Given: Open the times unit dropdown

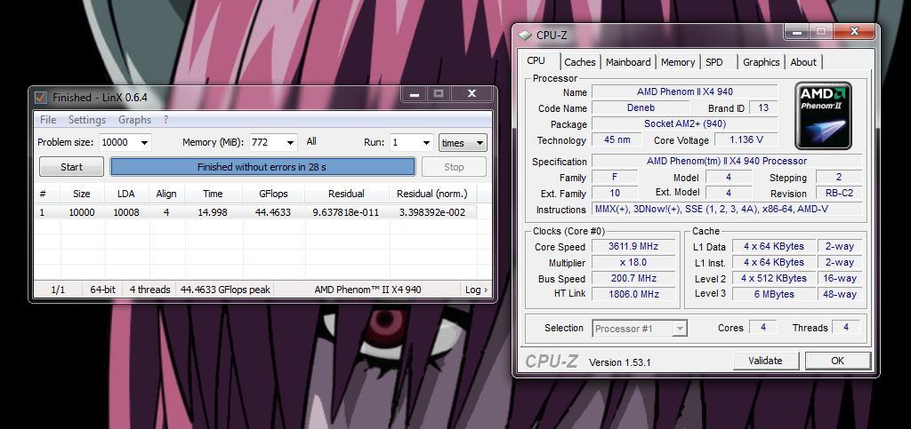Looking at the screenshot, I should [x=463, y=143].
